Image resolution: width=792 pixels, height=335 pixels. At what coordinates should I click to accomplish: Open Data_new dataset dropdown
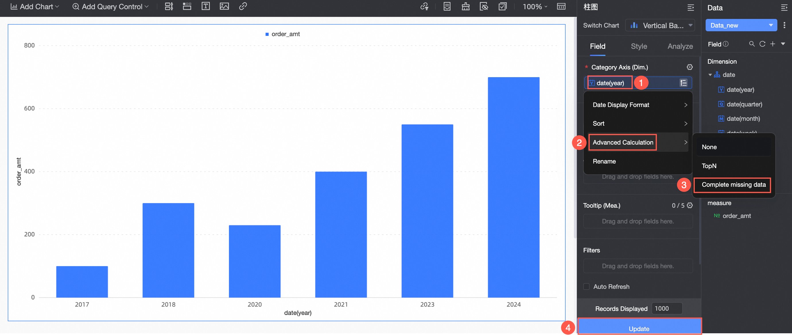741,26
